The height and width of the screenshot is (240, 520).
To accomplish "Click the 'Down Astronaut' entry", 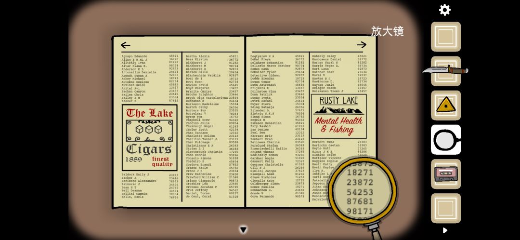I will (263, 85).
